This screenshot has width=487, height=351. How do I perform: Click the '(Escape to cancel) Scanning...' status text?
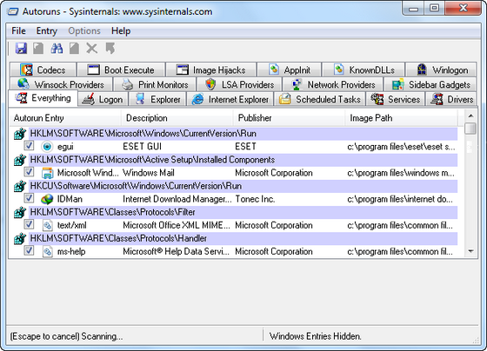click(66, 336)
